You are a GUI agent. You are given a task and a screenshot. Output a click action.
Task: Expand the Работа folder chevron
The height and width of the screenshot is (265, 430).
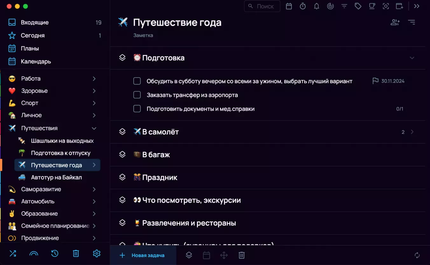(94, 78)
